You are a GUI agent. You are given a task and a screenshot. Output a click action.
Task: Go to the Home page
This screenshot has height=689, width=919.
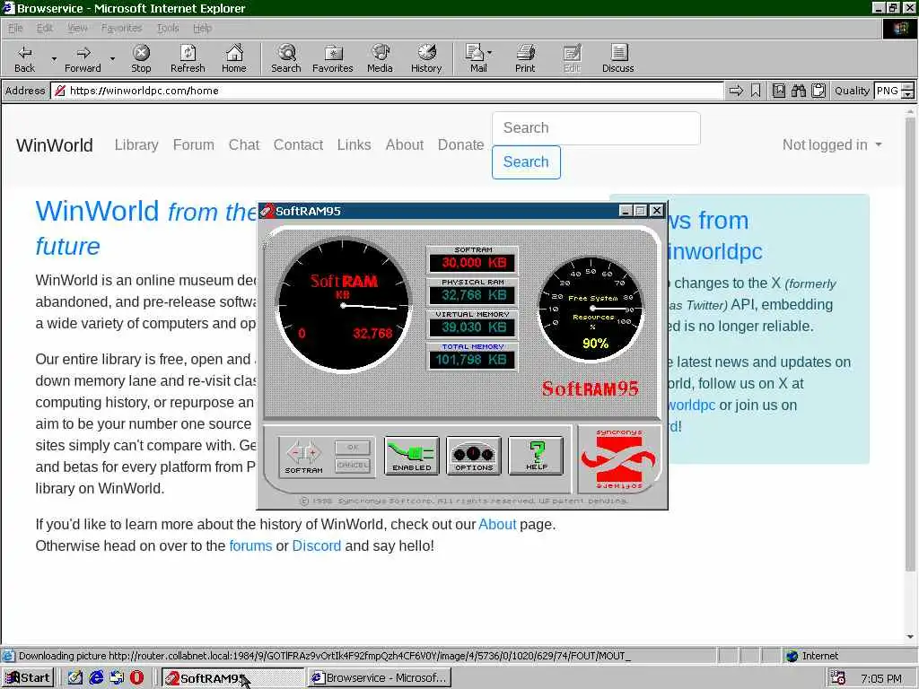click(x=234, y=58)
